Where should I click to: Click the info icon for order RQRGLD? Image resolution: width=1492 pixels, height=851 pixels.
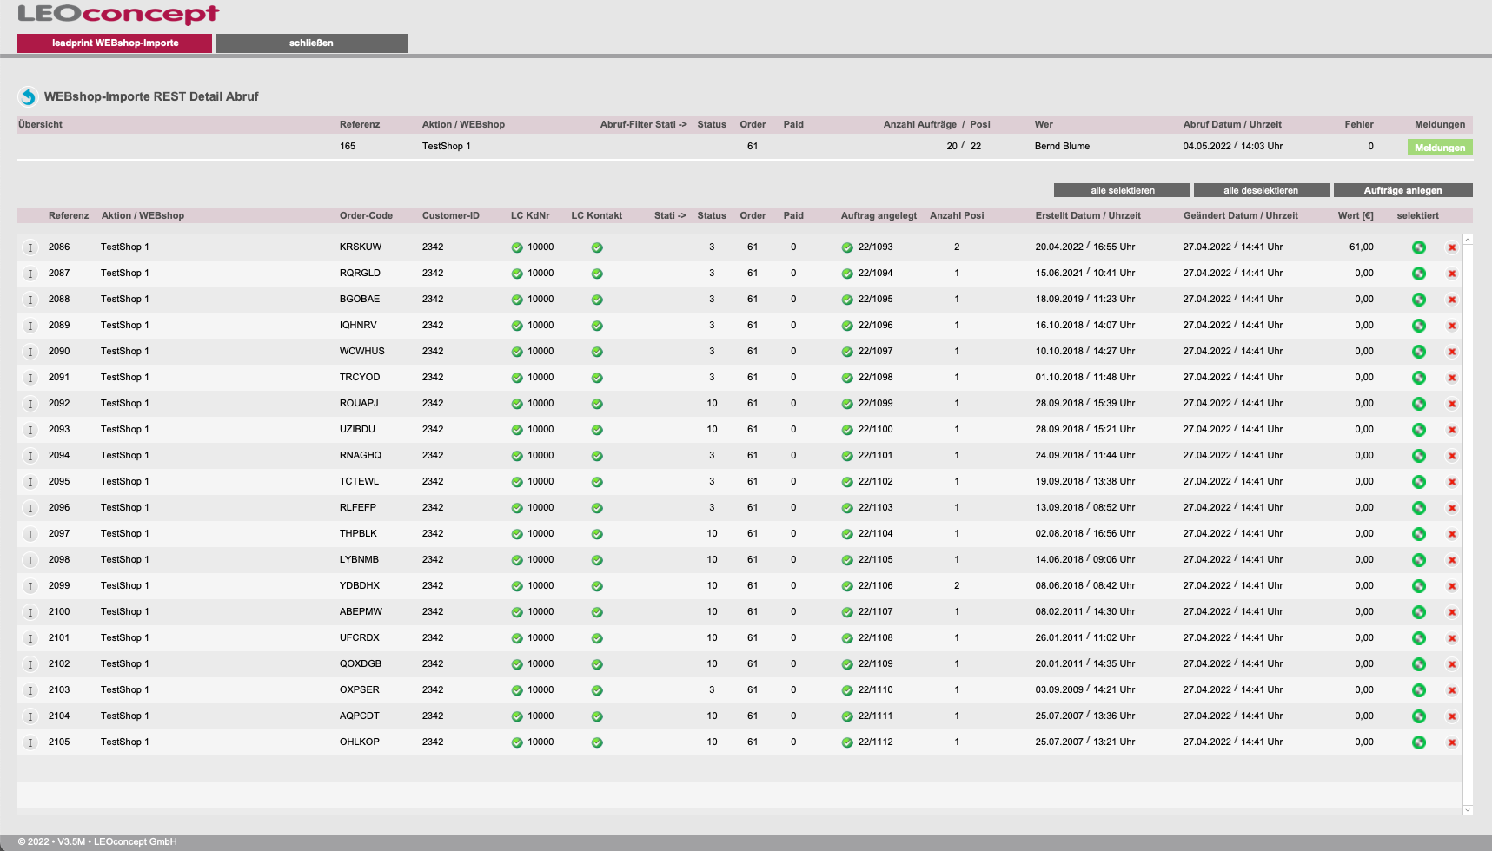(x=30, y=274)
